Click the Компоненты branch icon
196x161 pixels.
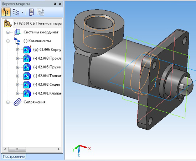[17, 41]
